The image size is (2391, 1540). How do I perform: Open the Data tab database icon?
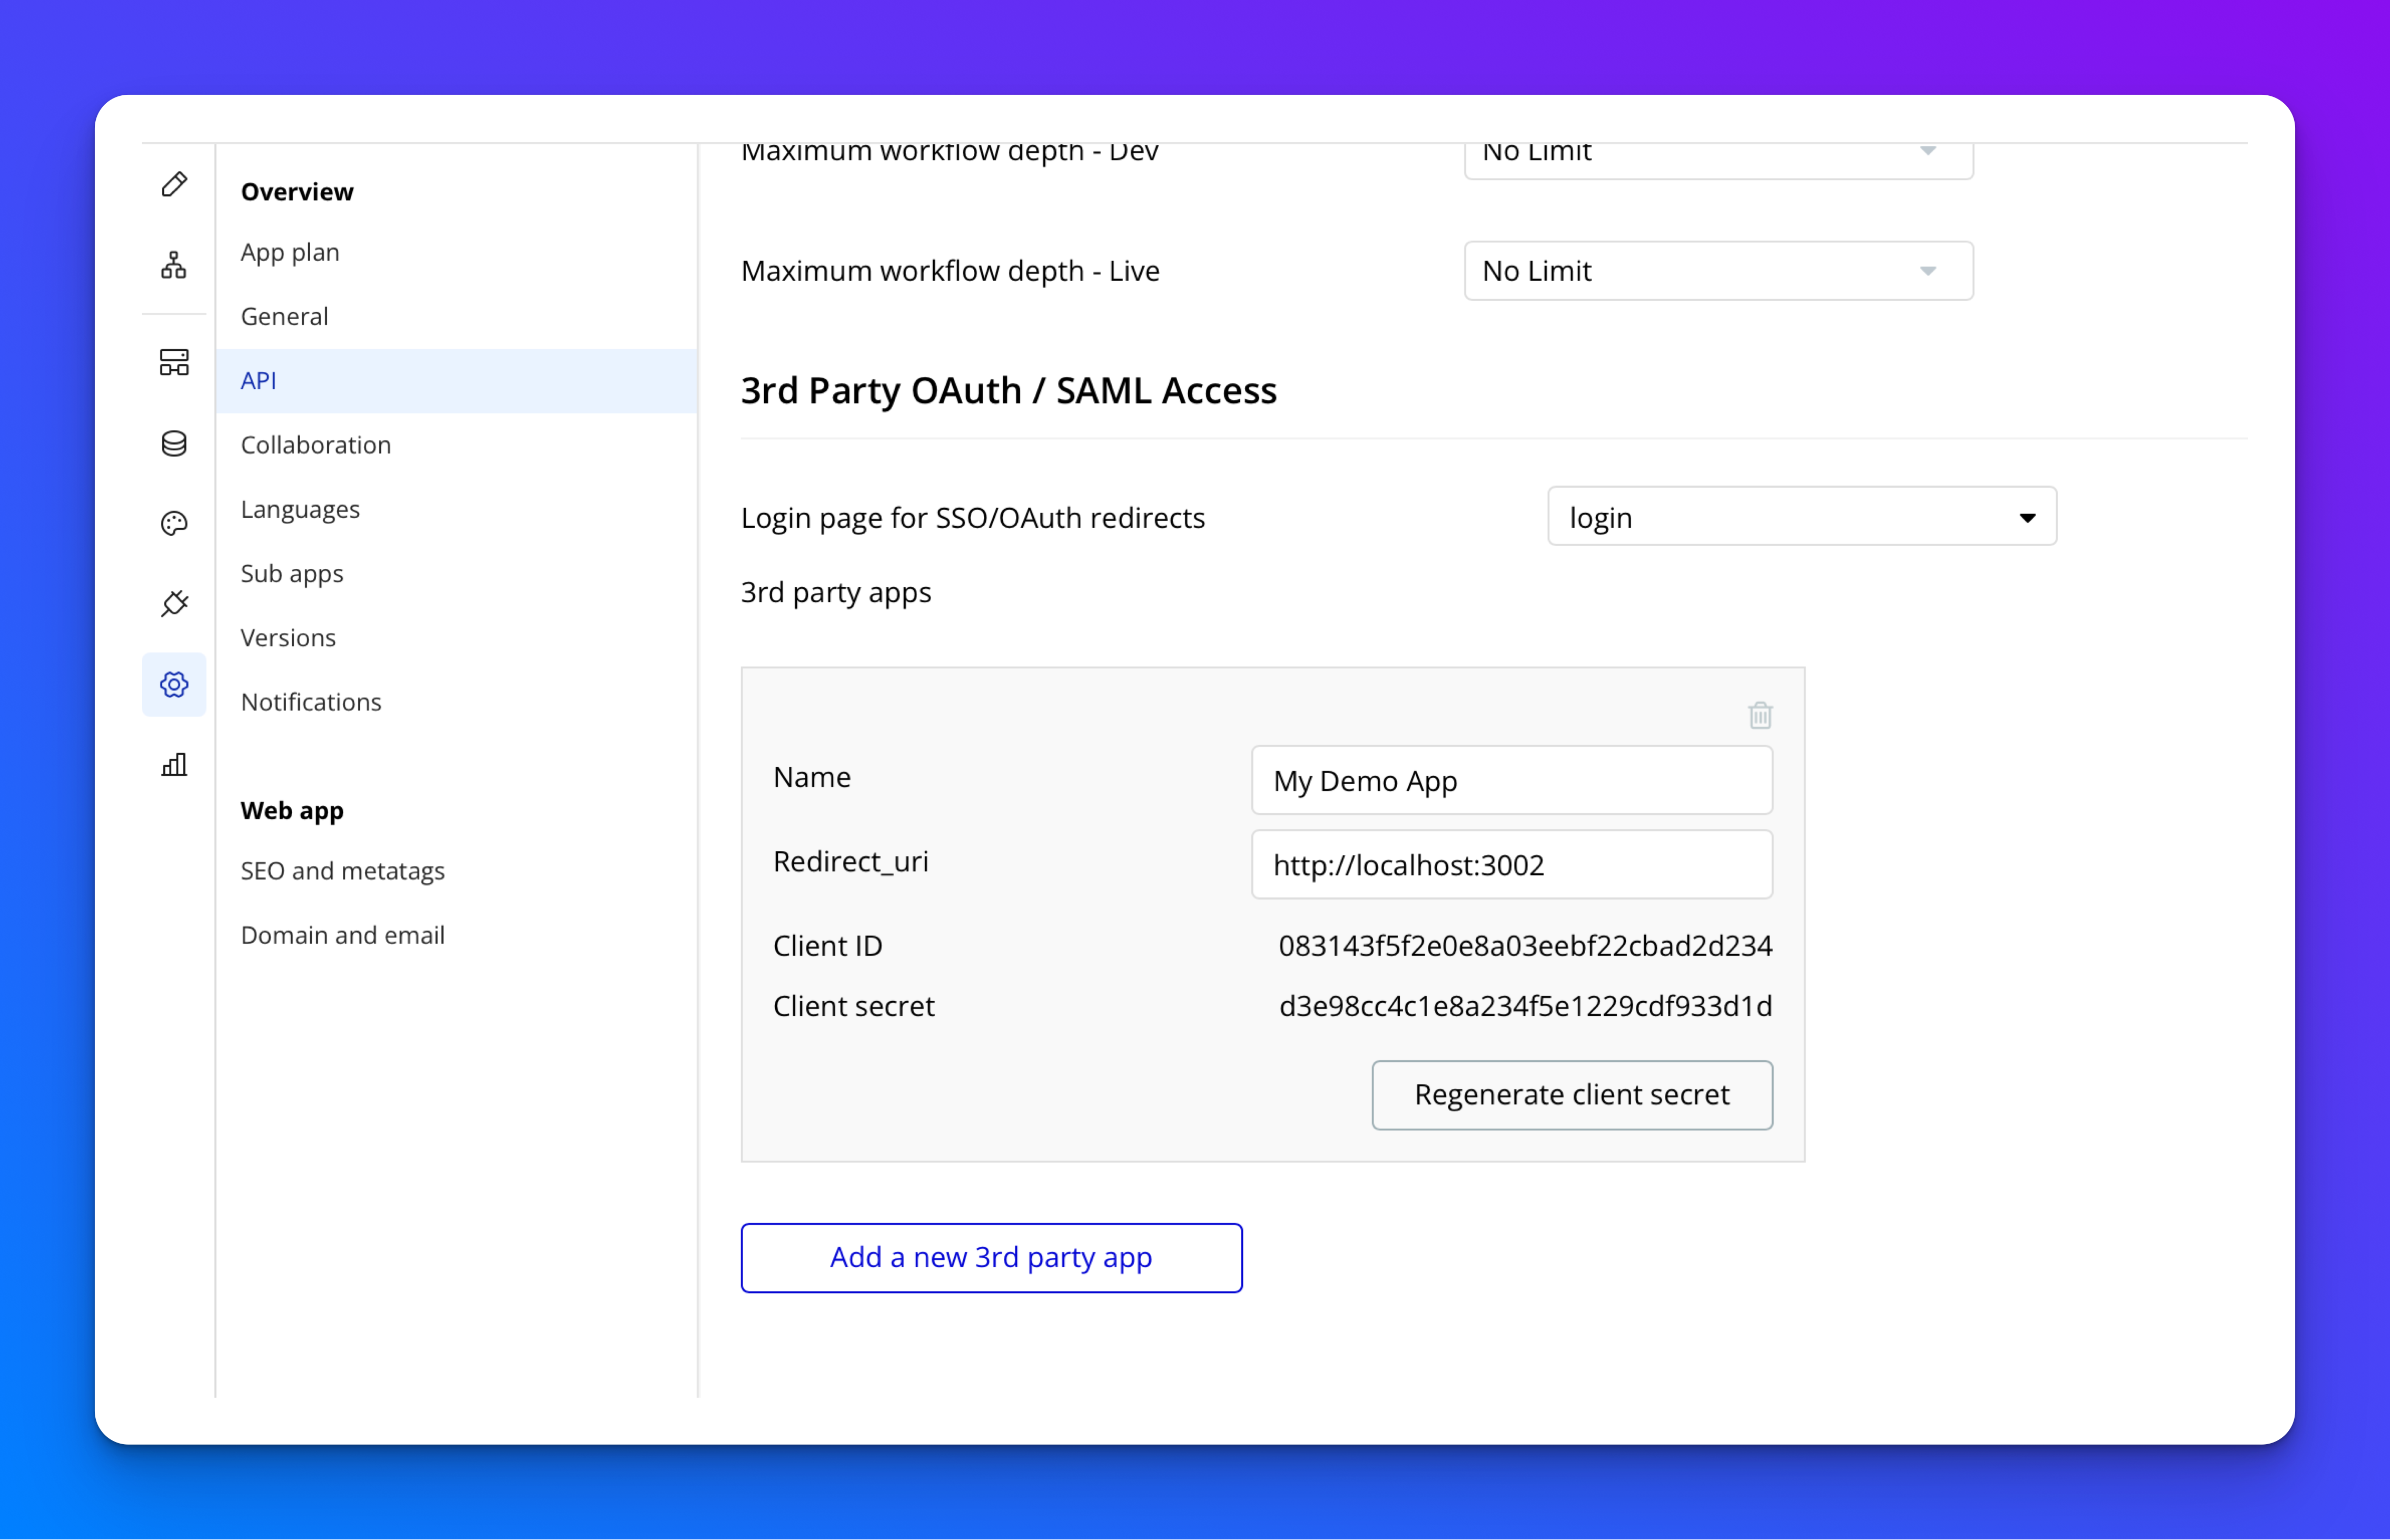tap(174, 443)
